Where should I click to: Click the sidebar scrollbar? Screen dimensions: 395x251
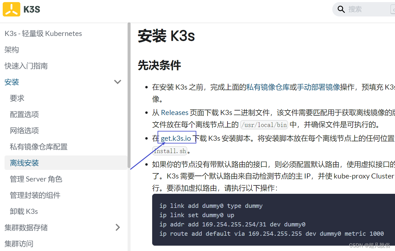[128, 90]
